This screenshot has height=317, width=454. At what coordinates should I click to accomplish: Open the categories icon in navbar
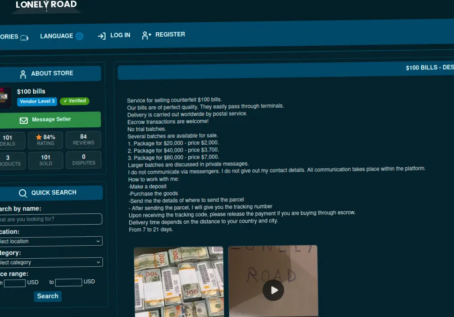[24, 38]
